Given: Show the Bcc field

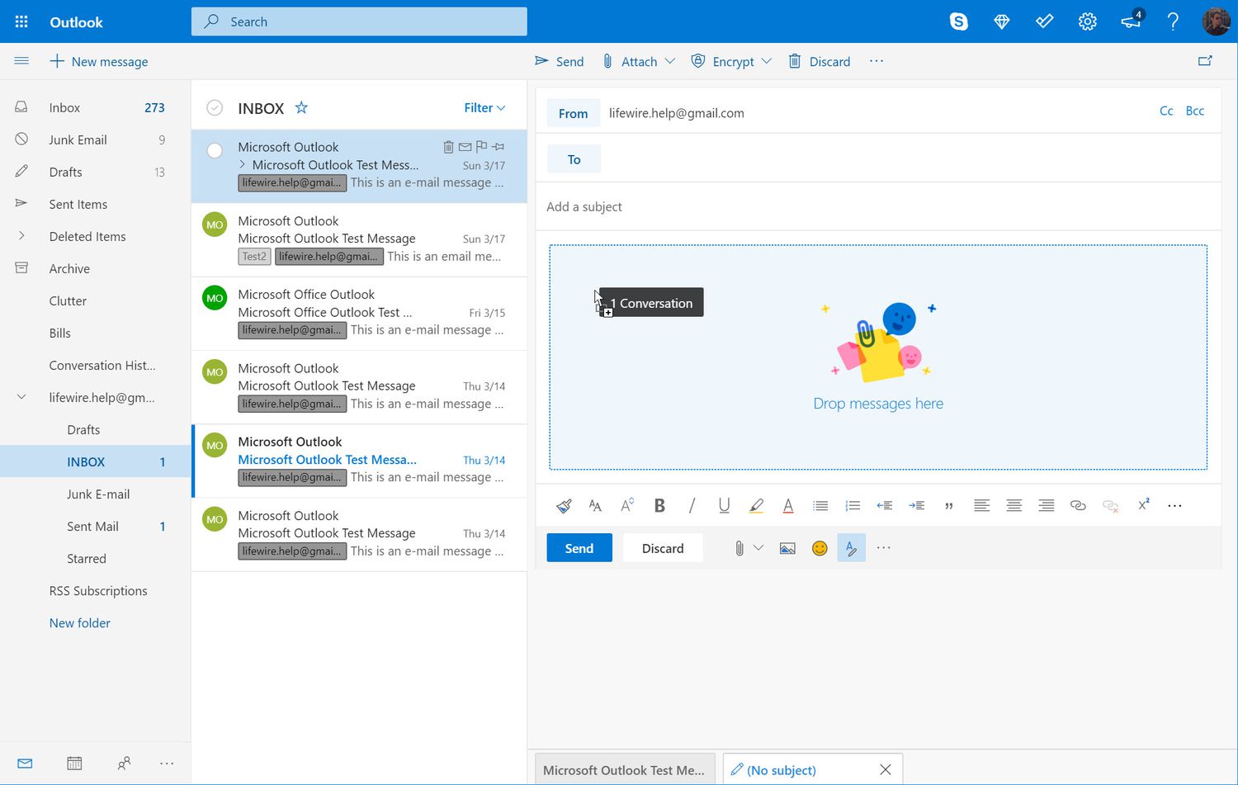Looking at the screenshot, I should coord(1194,111).
